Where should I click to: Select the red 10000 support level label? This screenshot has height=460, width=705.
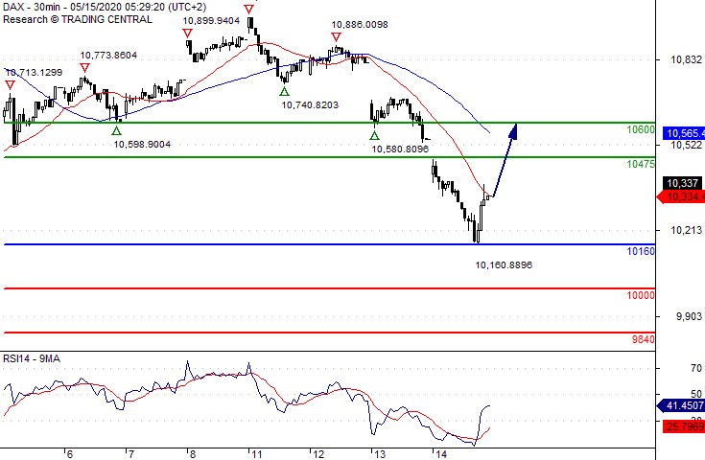(x=641, y=295)
